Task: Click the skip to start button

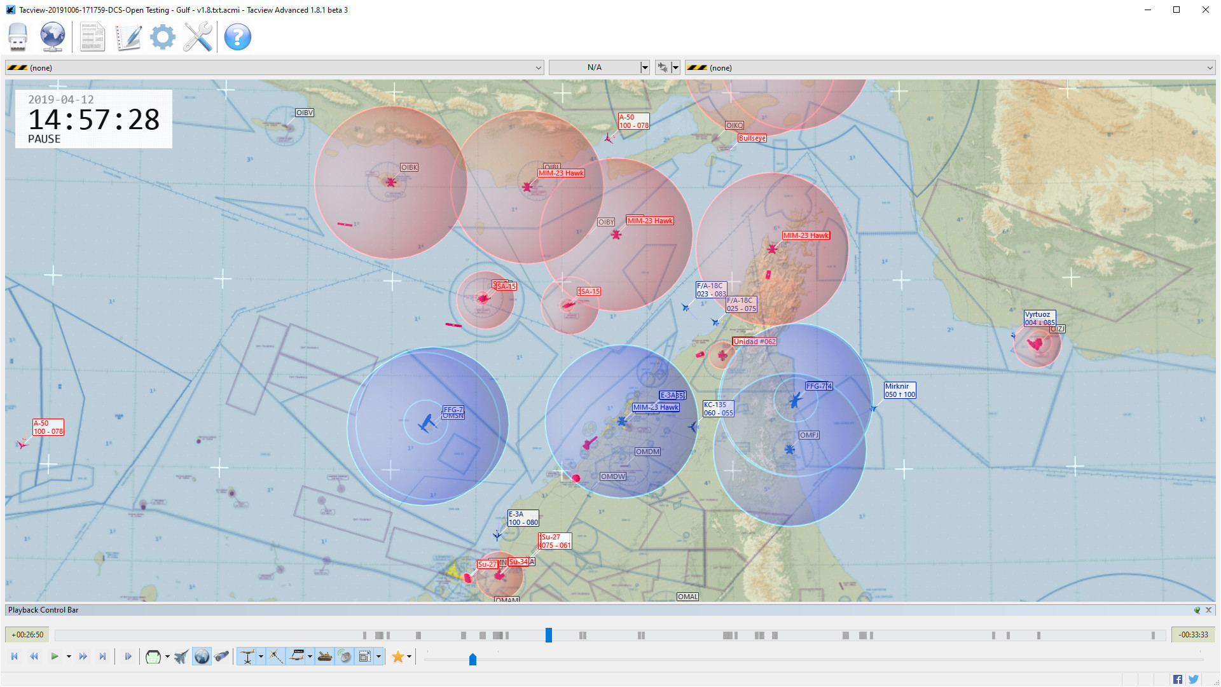Action: [x=14, y=656]
